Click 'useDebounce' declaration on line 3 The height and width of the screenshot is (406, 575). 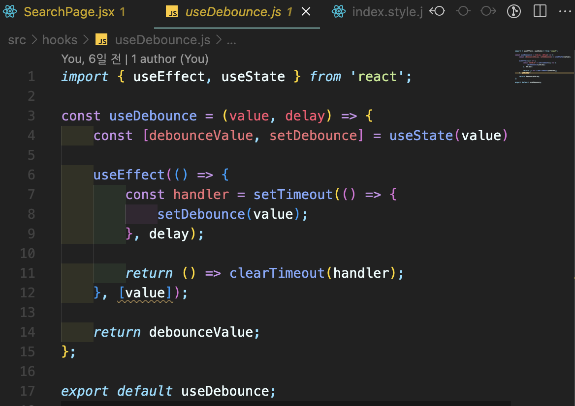point(153,116)
